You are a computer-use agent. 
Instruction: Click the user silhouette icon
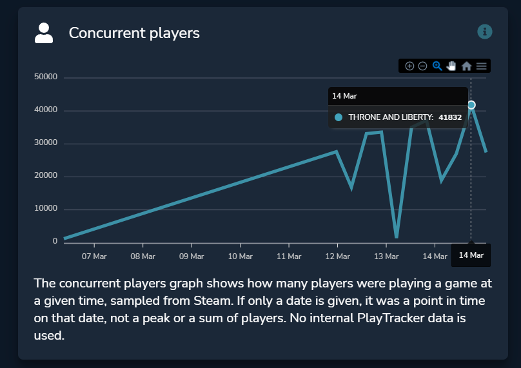point(44,33)
